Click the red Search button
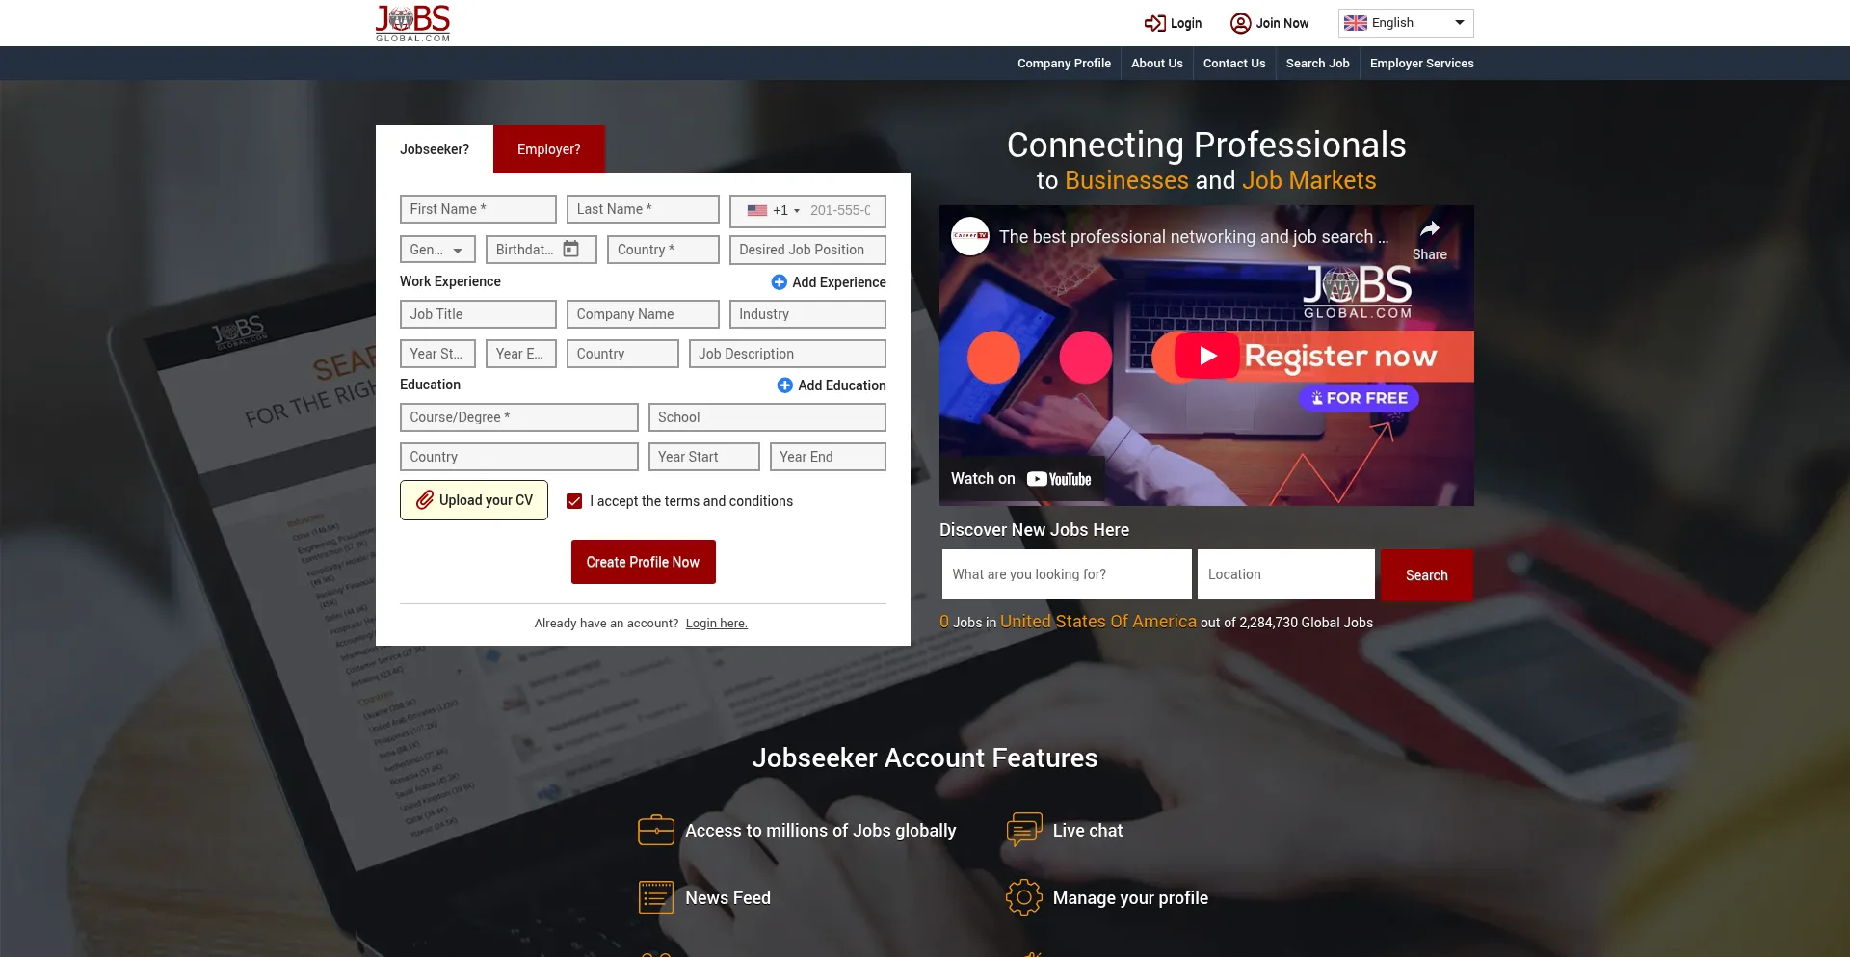The width and height of the screenshot is (1850, 957). tap(1426, 575)
